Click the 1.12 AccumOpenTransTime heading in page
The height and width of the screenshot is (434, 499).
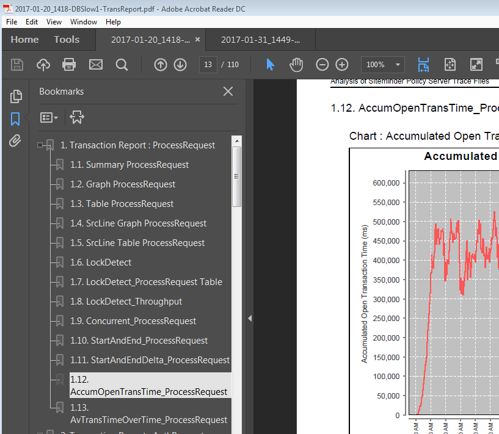click(x=415, y=108)
